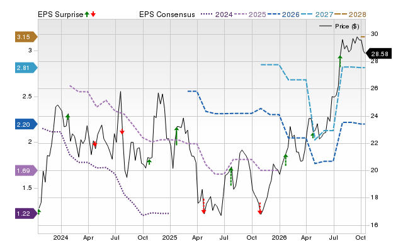This screenshot has width=403, height=241.
Task: Click the 22 price axis label
Action: coord(374,143)
